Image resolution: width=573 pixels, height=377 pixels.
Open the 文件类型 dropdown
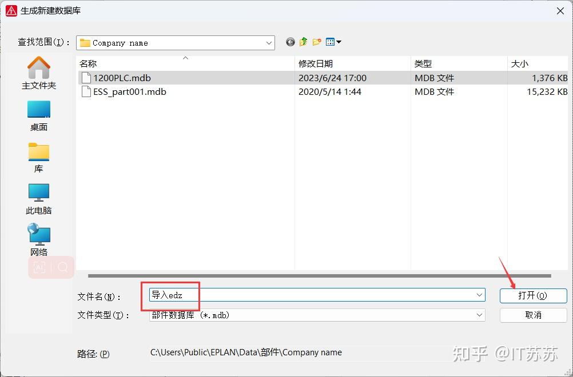tap(479, 314)
